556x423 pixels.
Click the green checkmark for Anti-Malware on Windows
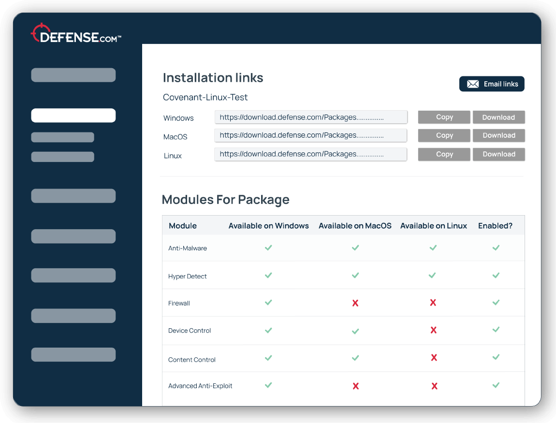[268, 248]
